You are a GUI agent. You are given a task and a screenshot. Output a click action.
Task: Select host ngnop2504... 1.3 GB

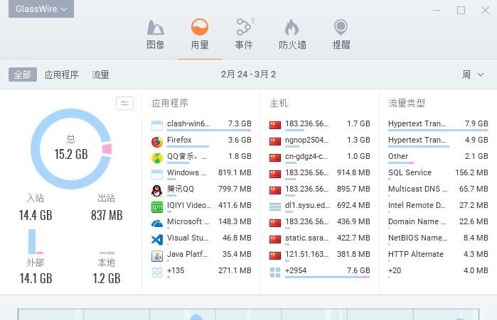(320, 142)
